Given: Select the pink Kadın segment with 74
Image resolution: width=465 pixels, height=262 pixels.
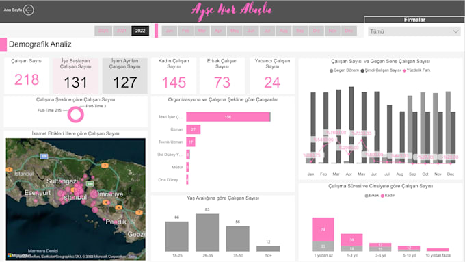Looking at the screenshot, I should point(323,229).
